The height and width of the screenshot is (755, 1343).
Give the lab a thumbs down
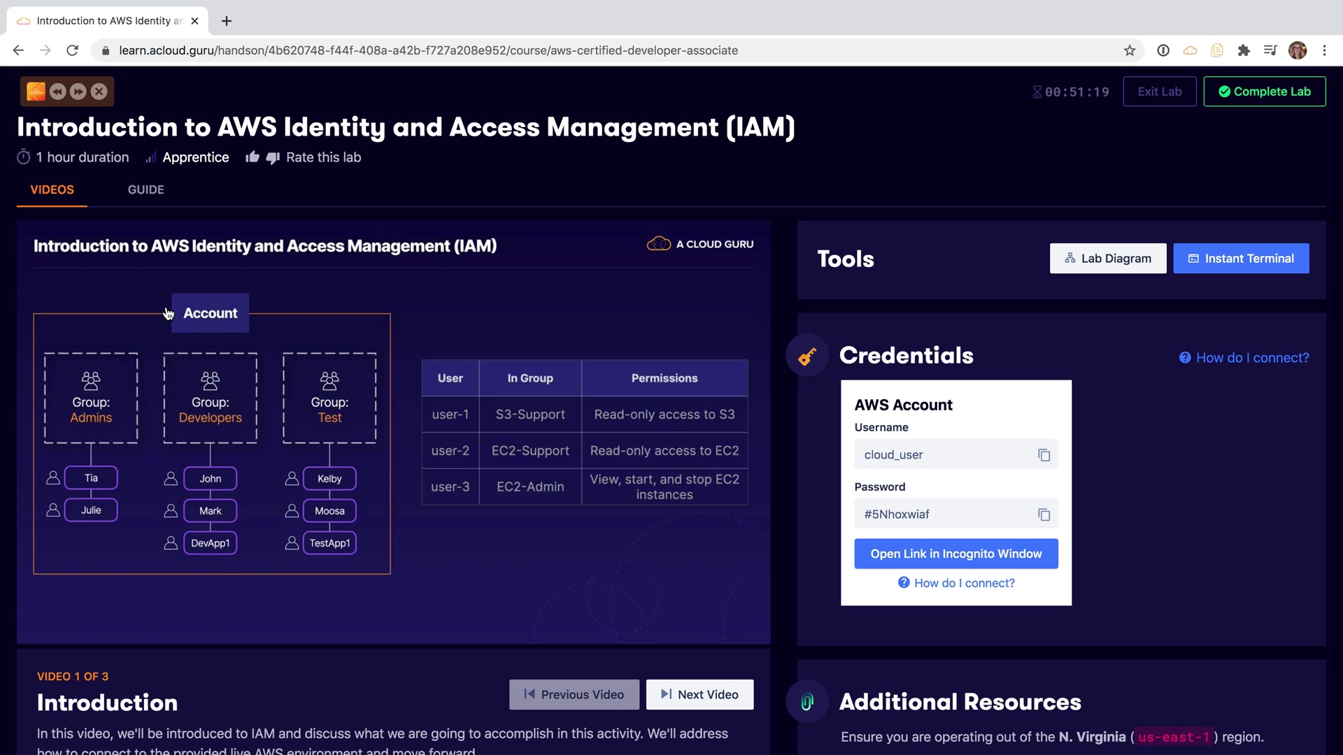(x=273, y=158)
